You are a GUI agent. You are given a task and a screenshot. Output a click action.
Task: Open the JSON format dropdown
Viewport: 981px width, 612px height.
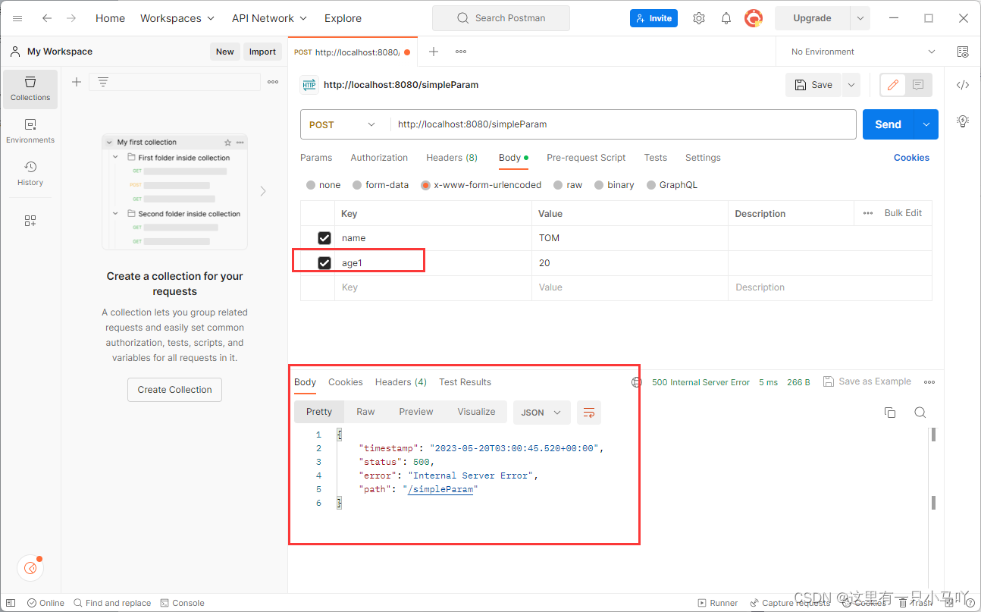click(x=541, y=413)
